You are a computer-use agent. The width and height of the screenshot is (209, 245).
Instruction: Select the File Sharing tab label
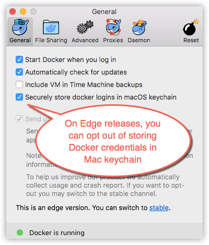[x=51, y=40]
